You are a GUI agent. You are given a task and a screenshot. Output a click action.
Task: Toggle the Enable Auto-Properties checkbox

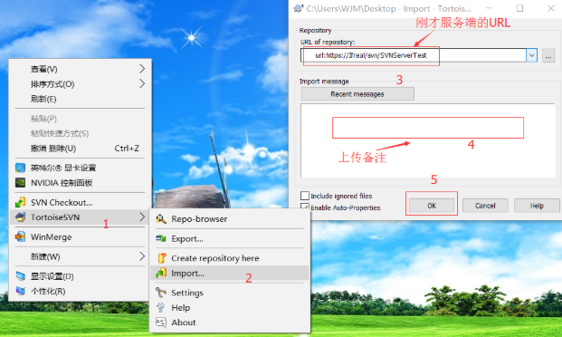click(305, 207)
